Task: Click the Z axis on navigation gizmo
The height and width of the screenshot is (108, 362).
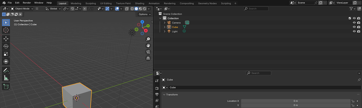Action: 142,22
